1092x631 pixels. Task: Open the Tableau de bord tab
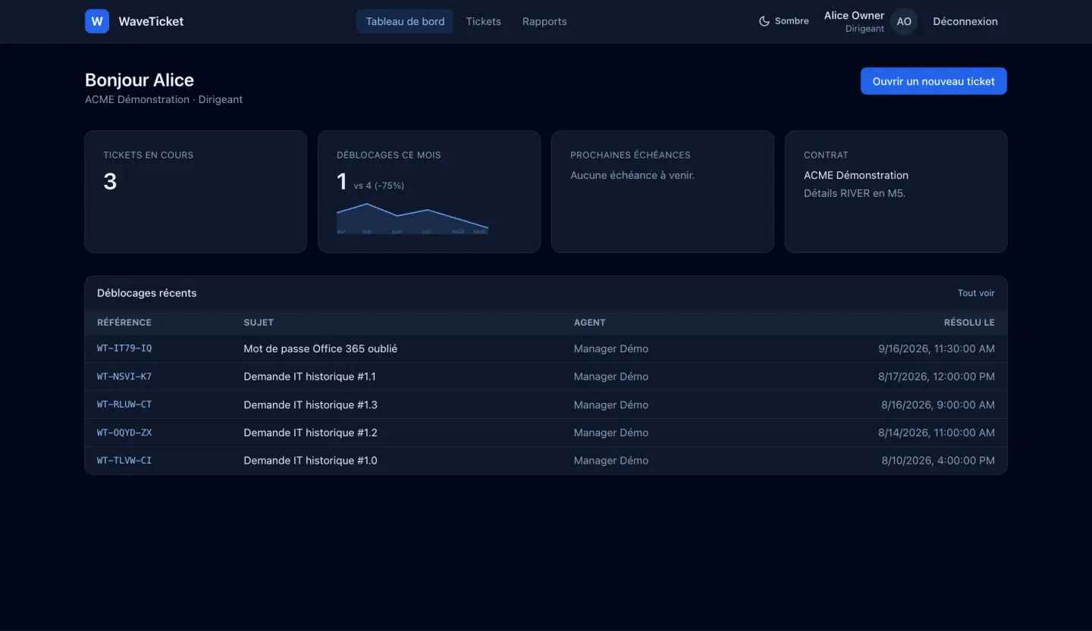(405, 21)
